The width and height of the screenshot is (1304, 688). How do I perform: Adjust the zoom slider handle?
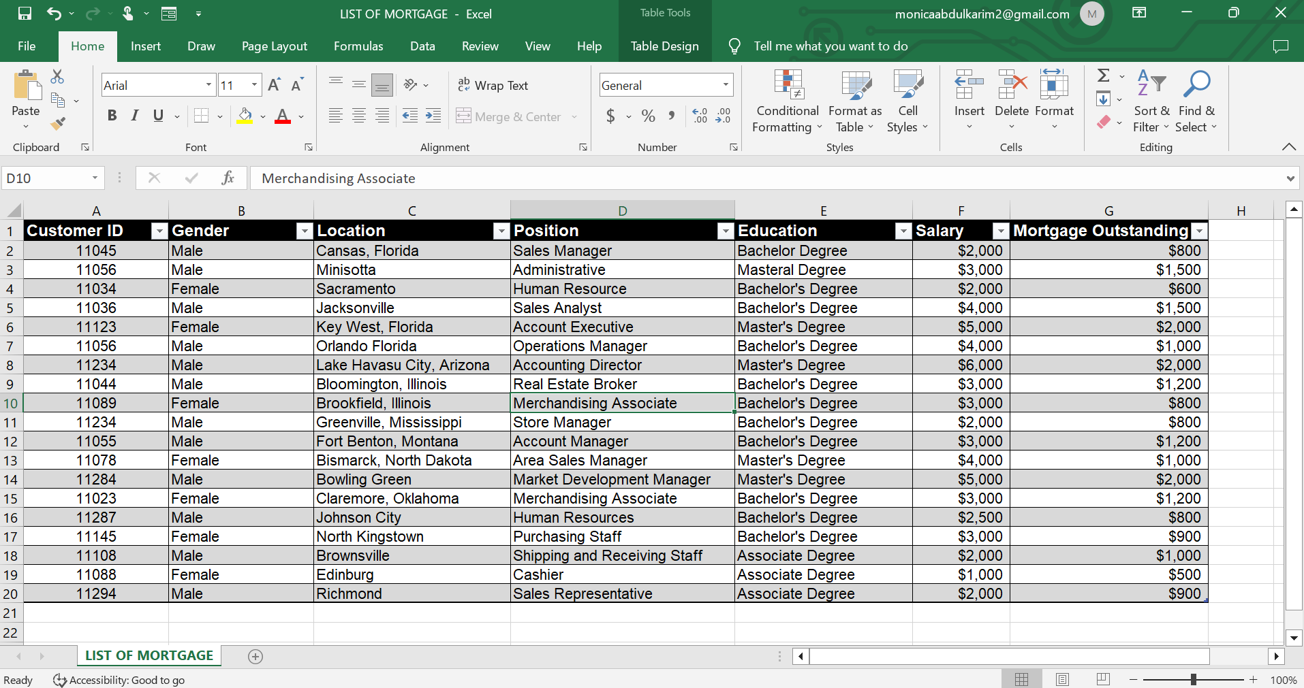pos(1194,679)
